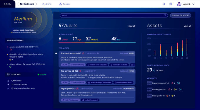Open the settings gear icon
The height and width of the screenshot is (110, 200).
tap(171, 4)
